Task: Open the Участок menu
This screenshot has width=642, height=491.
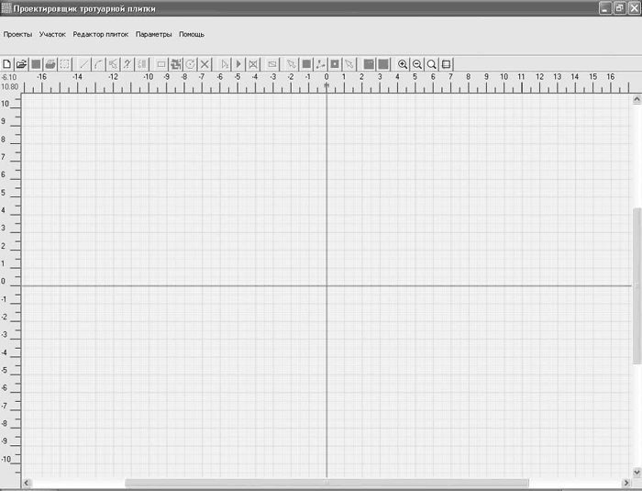Action: [x=52, y=35]
